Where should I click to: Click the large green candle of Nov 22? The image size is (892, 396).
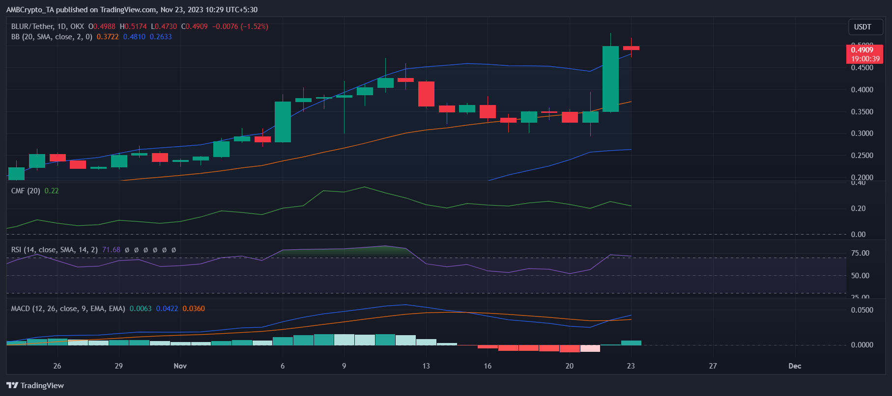(610, 79)
